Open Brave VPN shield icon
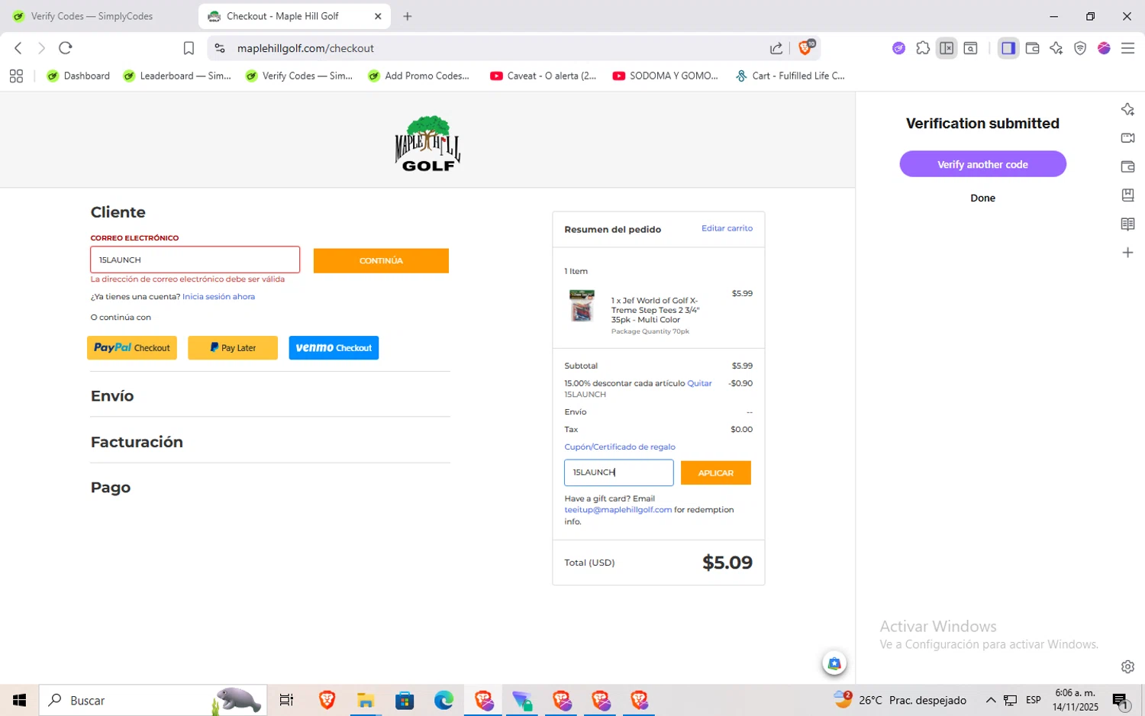Screen dimensions: 1145x716 coord(1080,48)
